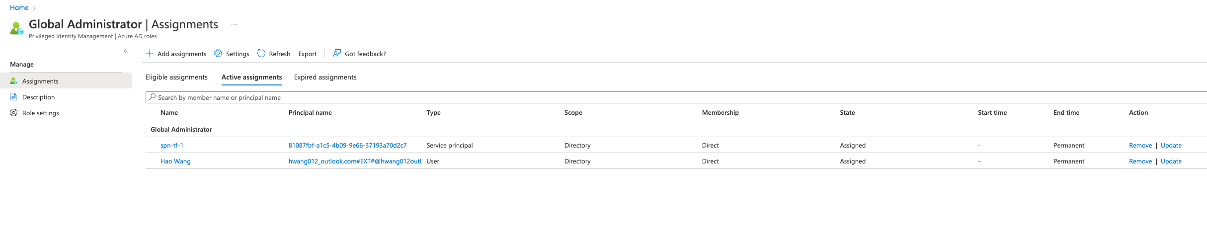Switch to Eligible assignments tab
This screenshot has height=238, width=1207.
(x=176, y=77)
